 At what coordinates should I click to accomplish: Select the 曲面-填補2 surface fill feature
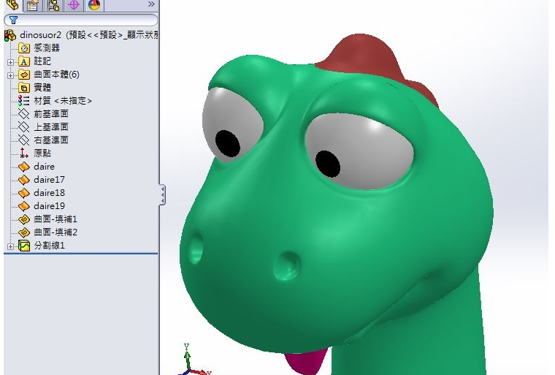click(x=55, y=232)
